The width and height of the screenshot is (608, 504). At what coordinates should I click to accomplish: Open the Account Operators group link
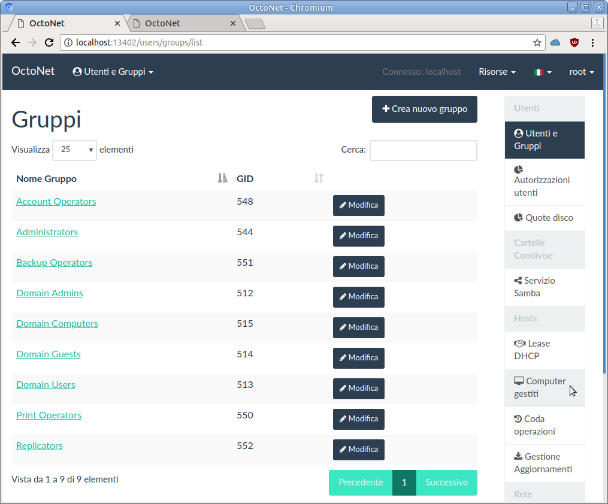point(56,202)
